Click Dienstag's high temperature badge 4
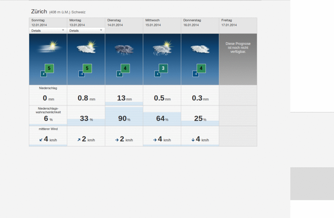Image resolution: width=334 pixels, height=218 pixels. point(125,69)
